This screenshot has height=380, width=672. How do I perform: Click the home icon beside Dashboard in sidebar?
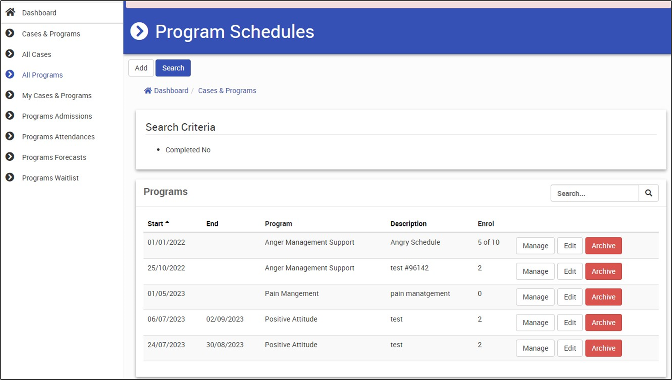click(10, 12)
